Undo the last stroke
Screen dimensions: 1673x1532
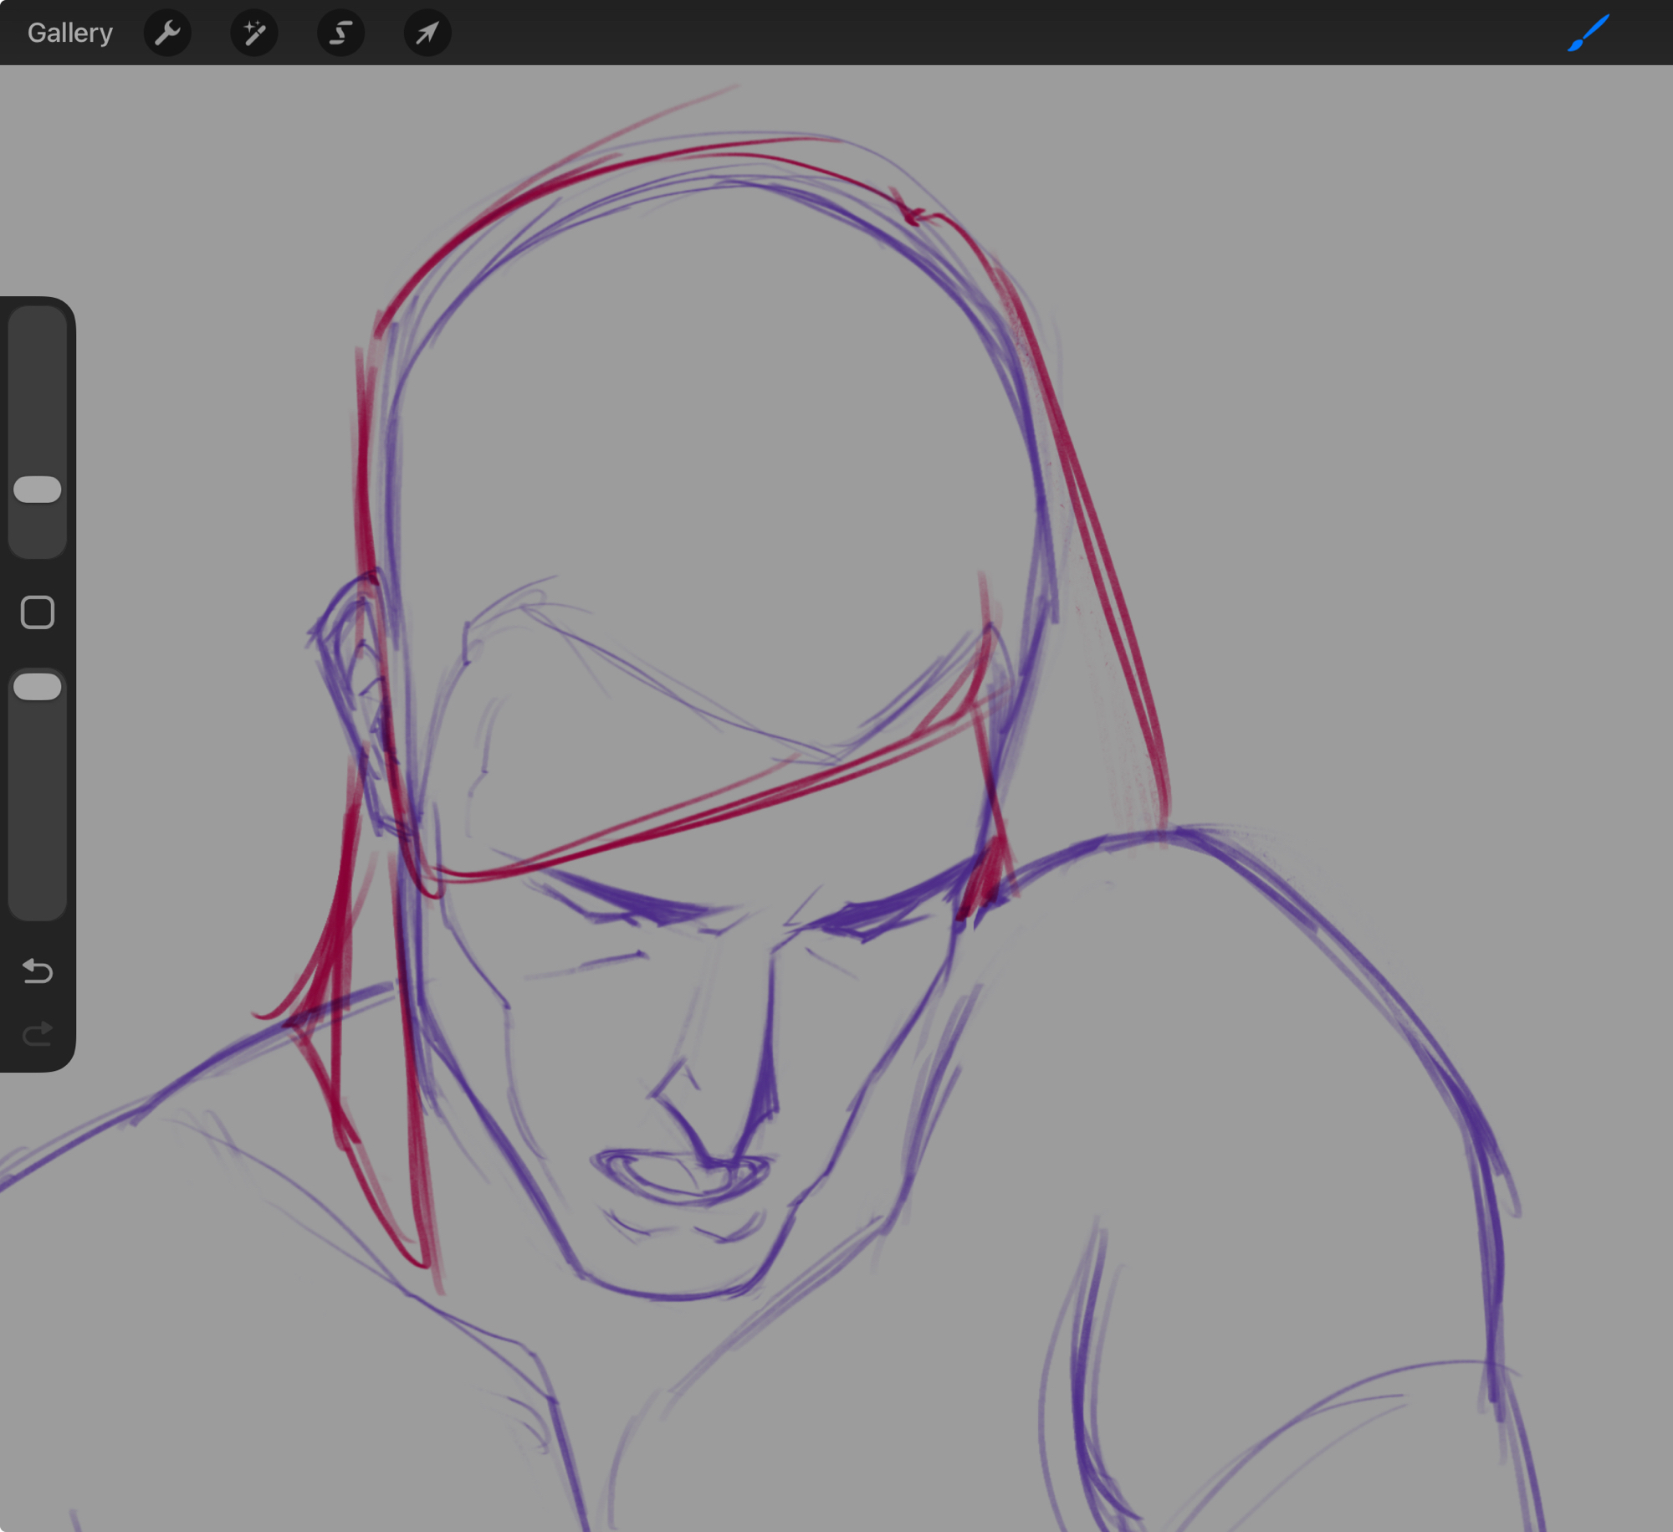[38, 971]
